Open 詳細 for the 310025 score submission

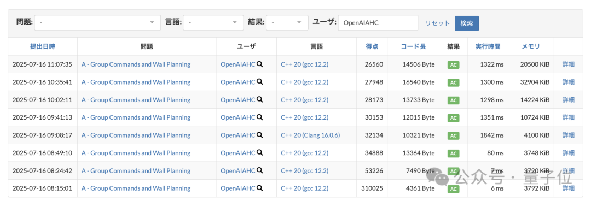click(x=569, y=188)
